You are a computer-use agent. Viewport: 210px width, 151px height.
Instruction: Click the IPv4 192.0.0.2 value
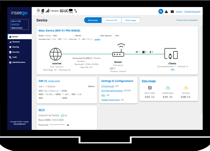(x=59, y=67)
